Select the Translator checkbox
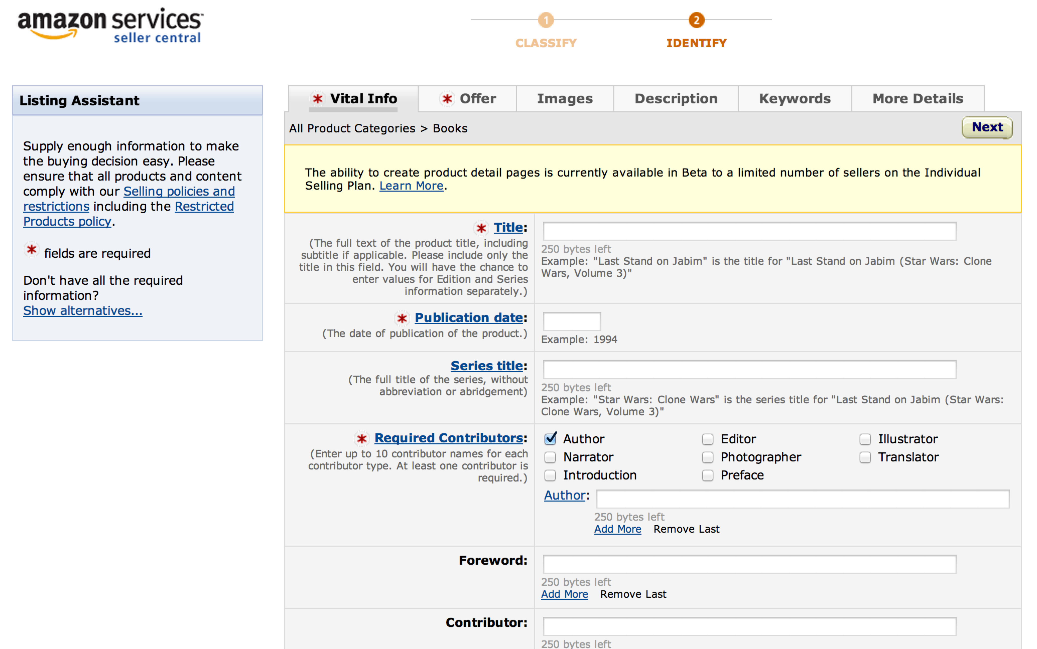1037x649 pixels. 865,457
